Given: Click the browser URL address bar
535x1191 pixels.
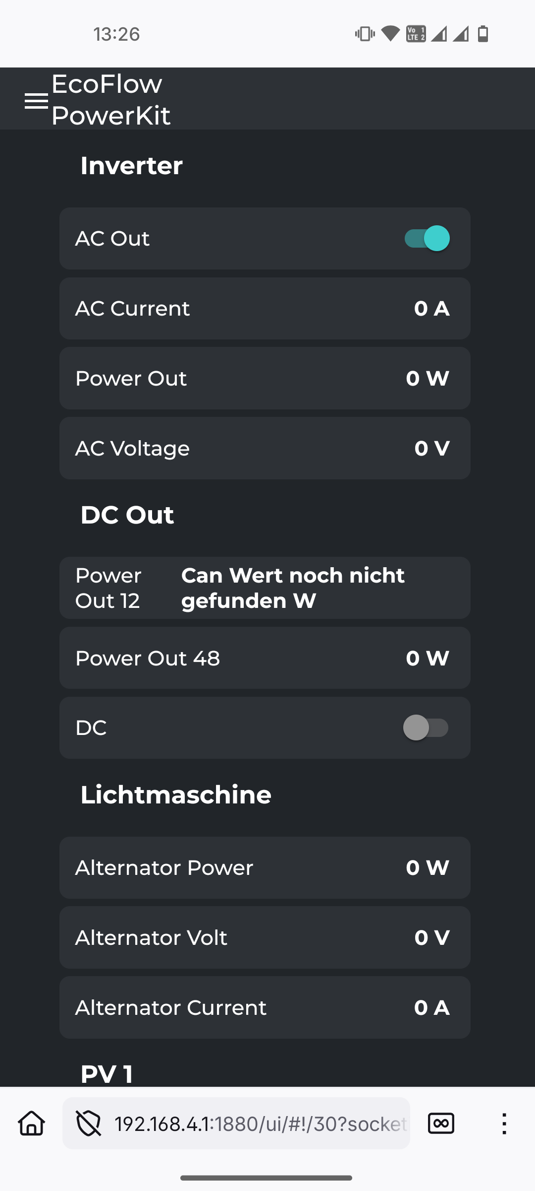Looking at the screenshot, I should click(260, 1123).
